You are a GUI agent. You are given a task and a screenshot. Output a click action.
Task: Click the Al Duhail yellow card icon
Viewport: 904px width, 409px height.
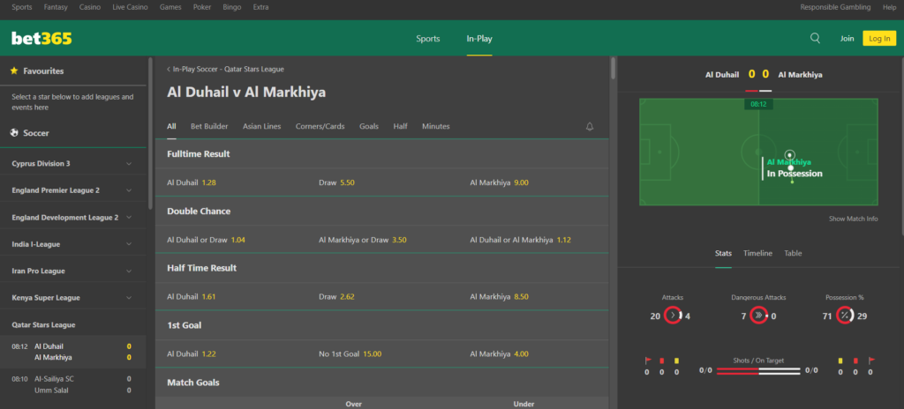coord(676,361)
